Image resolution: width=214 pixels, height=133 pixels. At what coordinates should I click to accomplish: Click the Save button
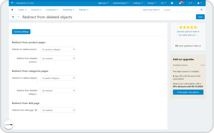click(x=200, y=17)
